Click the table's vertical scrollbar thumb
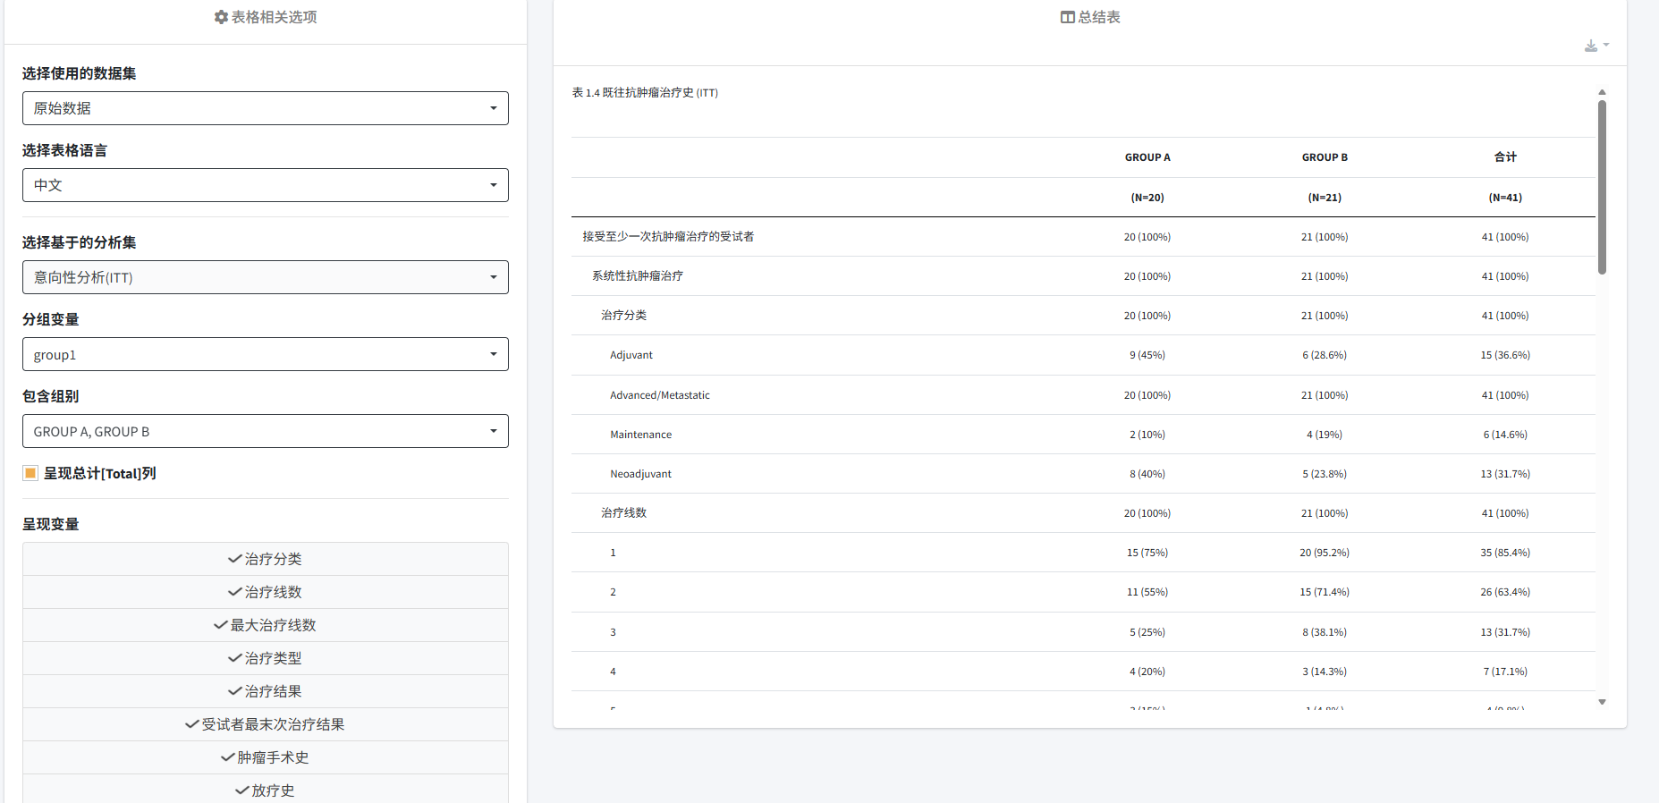The height and width of the screenshot is (803, 1659). pos(1602,186)
